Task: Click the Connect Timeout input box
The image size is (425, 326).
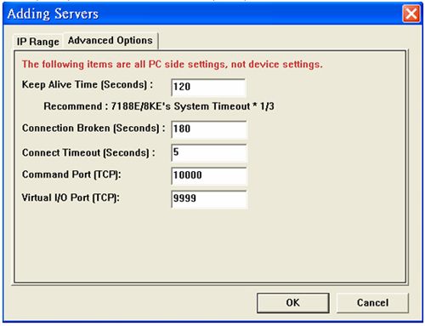Action: pos(209,152)
